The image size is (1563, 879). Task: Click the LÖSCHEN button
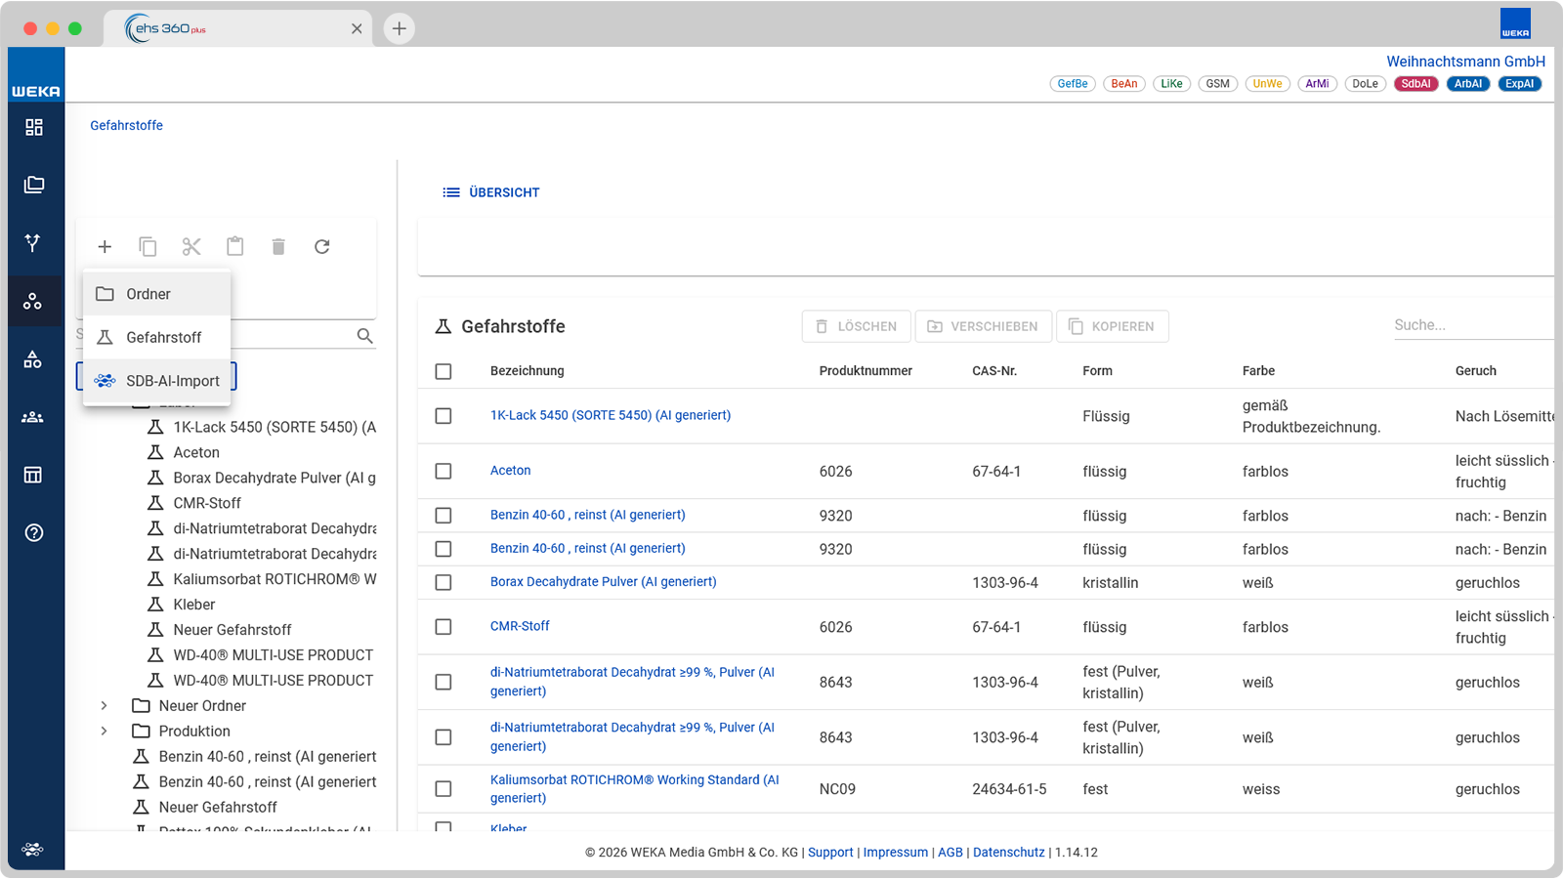point(857,326)
